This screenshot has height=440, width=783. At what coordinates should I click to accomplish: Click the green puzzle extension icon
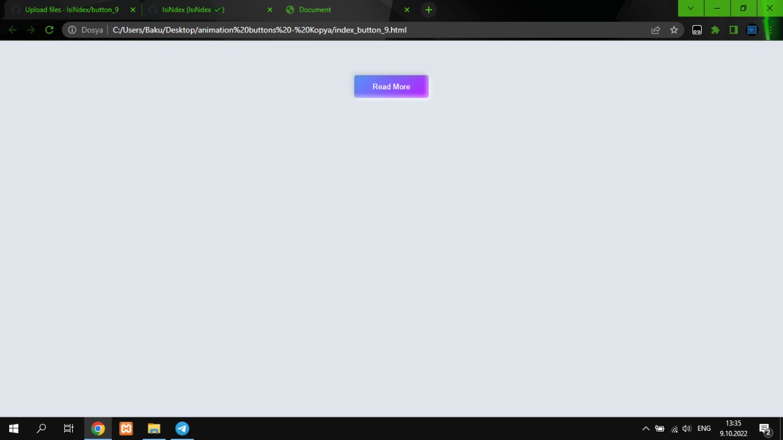coord(715,29)
